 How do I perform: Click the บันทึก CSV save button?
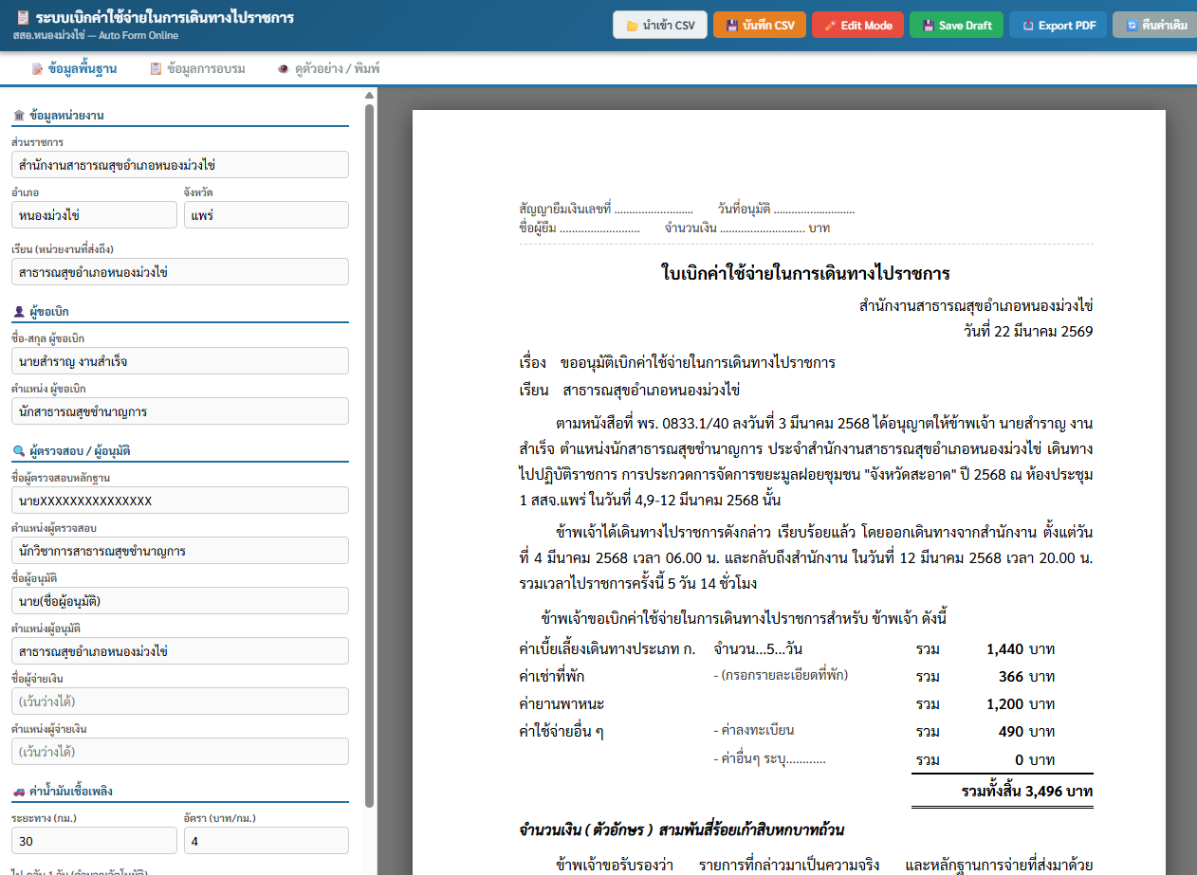tap(760, 26)
